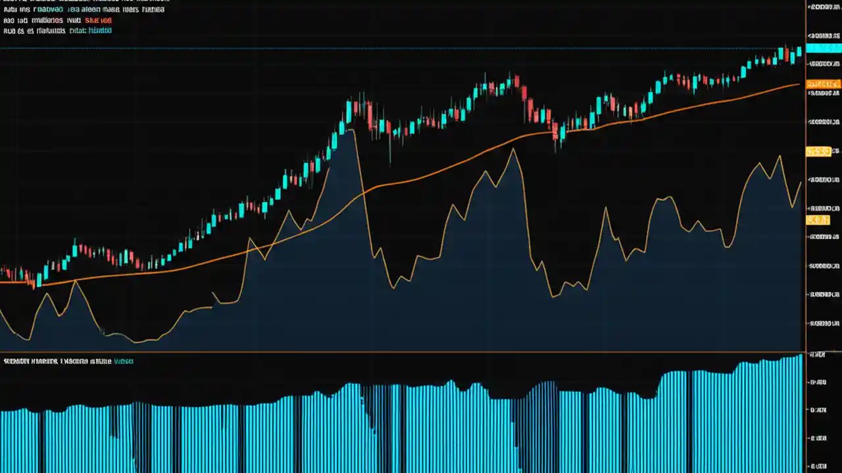The width and height of the screenshot is (842, 473).
Task: Switch to the main symbol legend tab
Action: coord(39,9)
